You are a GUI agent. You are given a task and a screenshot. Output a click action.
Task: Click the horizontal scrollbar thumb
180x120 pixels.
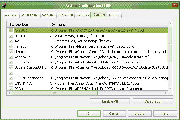54,93
